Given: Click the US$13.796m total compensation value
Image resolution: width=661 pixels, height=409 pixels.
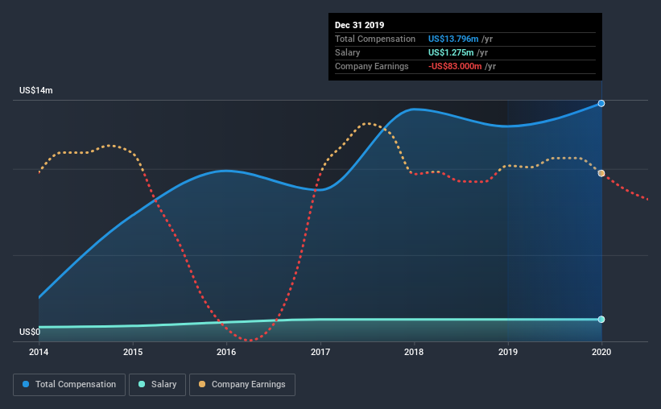Looking at the screenshot, I should tap(453, 39).
